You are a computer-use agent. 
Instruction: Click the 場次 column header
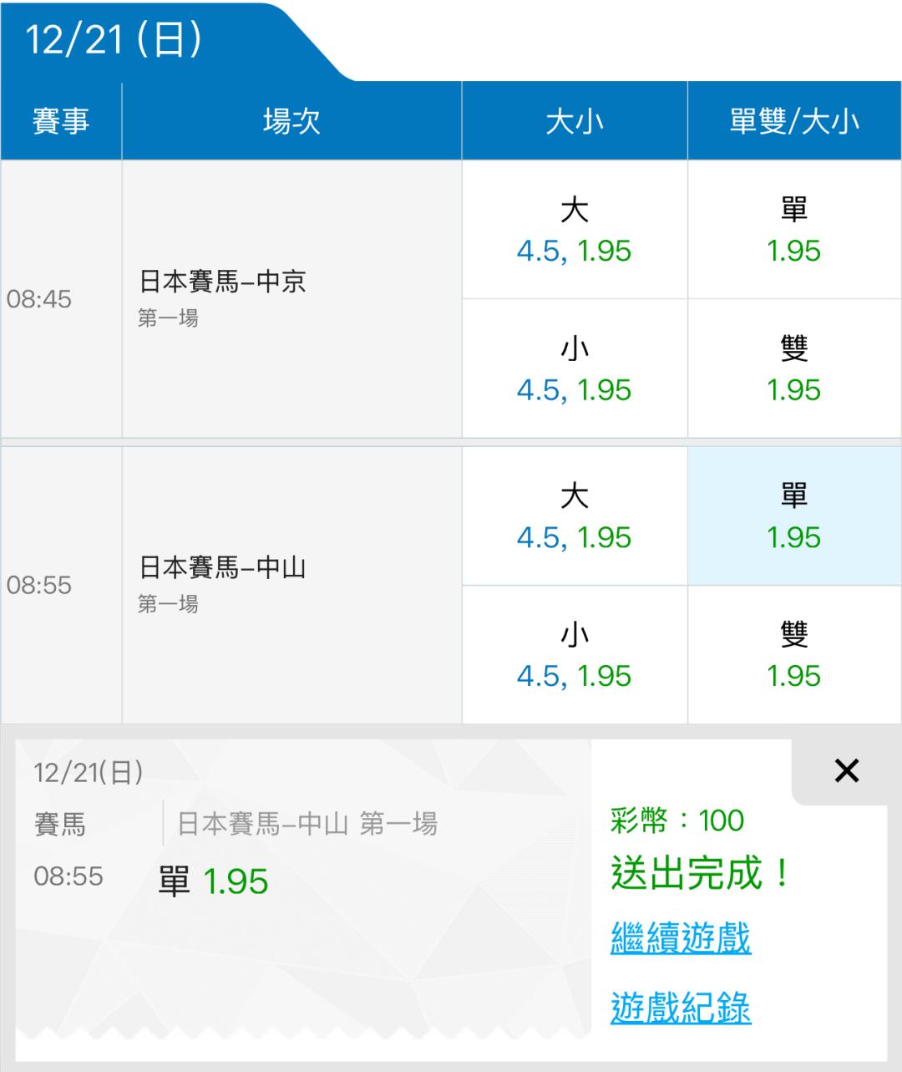(291, 122)
